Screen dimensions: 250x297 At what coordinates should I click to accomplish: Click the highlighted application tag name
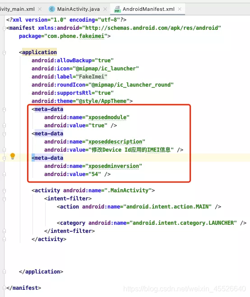pyautogui.click(x=39, y=52)
